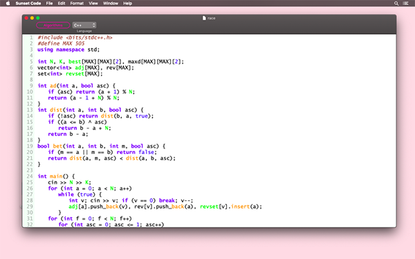The image size is (415, 259).
Task: Open the File menu
Action: pos(49,3)
